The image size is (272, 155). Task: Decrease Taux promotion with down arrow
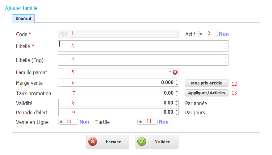pyautogui.click(x=177, y=95)
